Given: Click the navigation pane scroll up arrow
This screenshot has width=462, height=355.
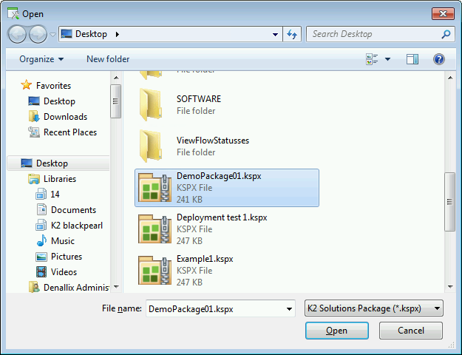Looking at the screenshot, I should tap(116, 78).
